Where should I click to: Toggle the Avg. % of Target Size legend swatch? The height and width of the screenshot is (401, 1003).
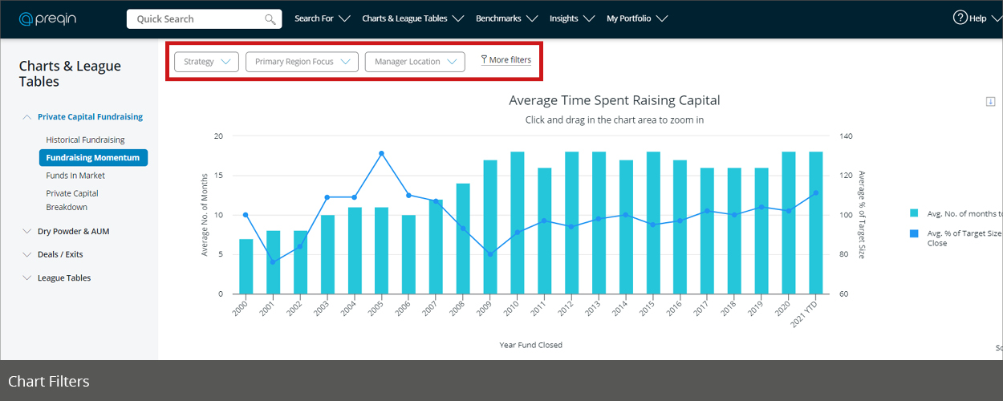(x=914, y=233)
